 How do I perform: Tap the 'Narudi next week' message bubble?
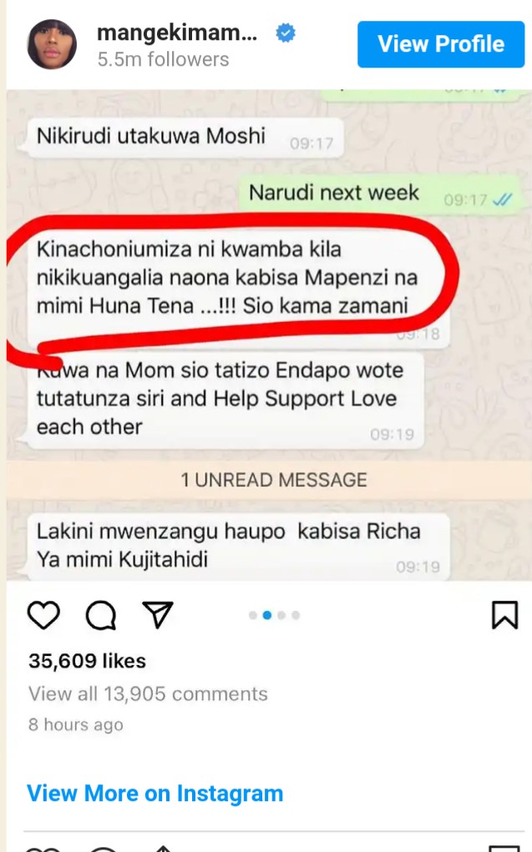pos(379,194)
